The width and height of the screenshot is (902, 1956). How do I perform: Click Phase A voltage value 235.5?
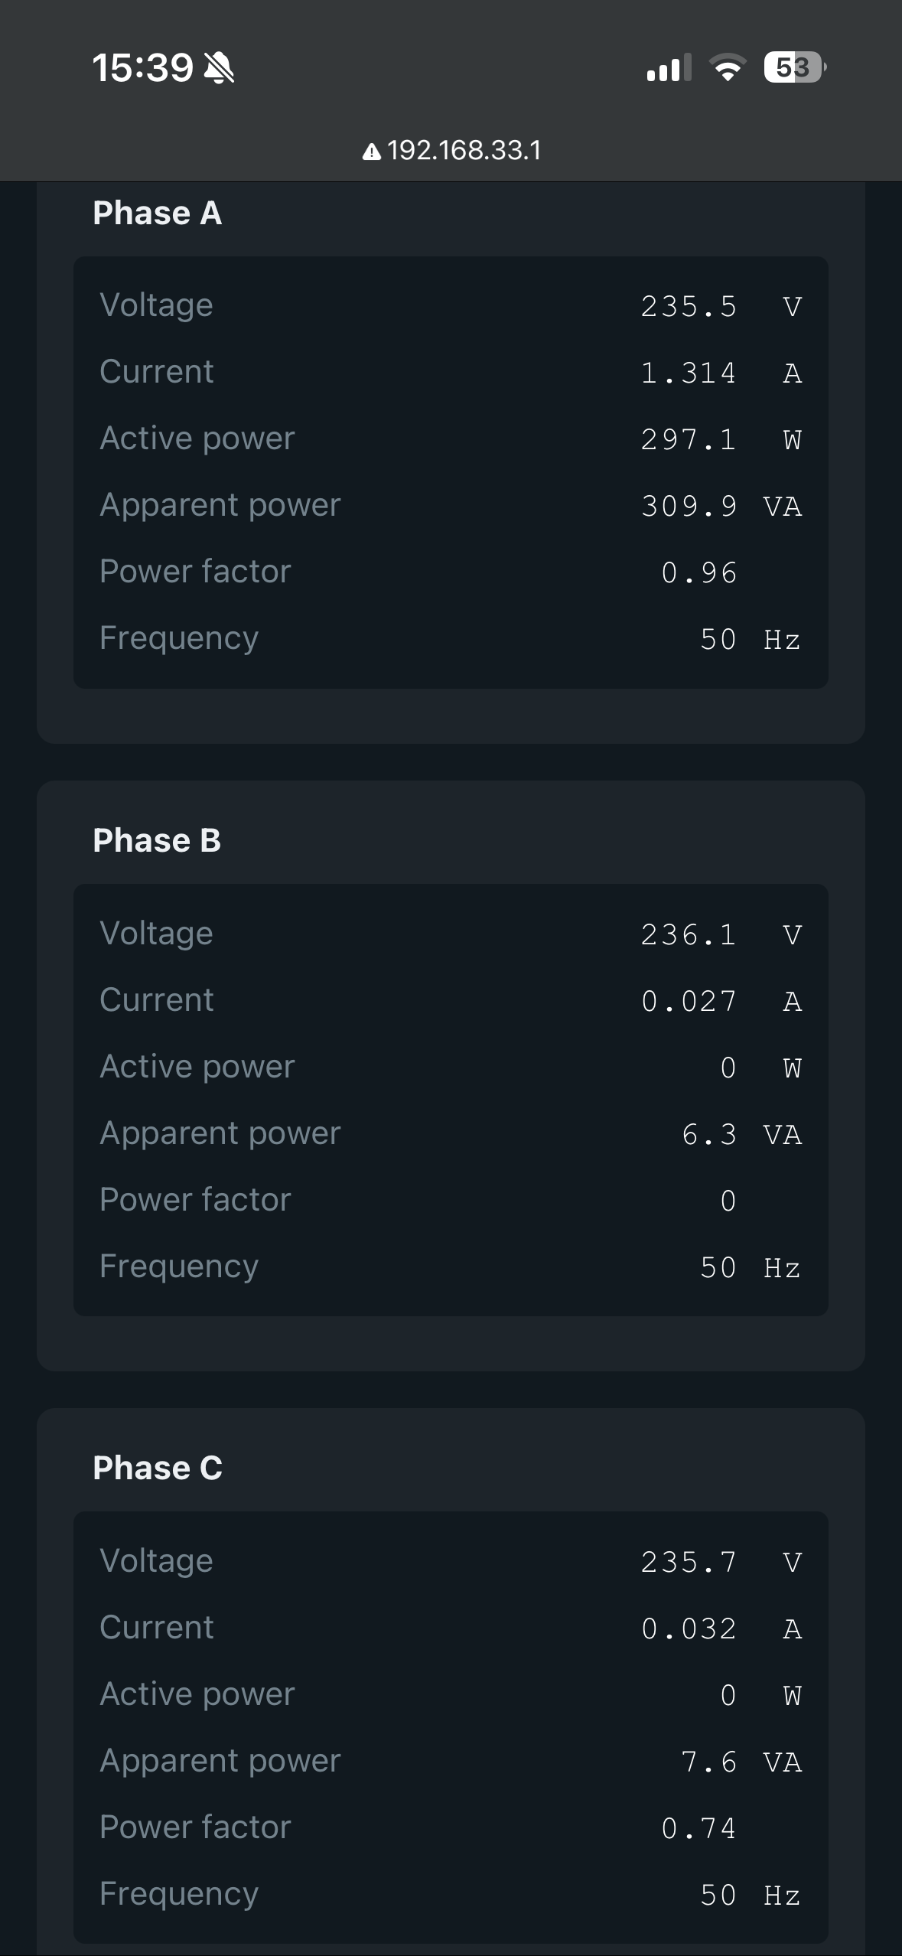689,307
